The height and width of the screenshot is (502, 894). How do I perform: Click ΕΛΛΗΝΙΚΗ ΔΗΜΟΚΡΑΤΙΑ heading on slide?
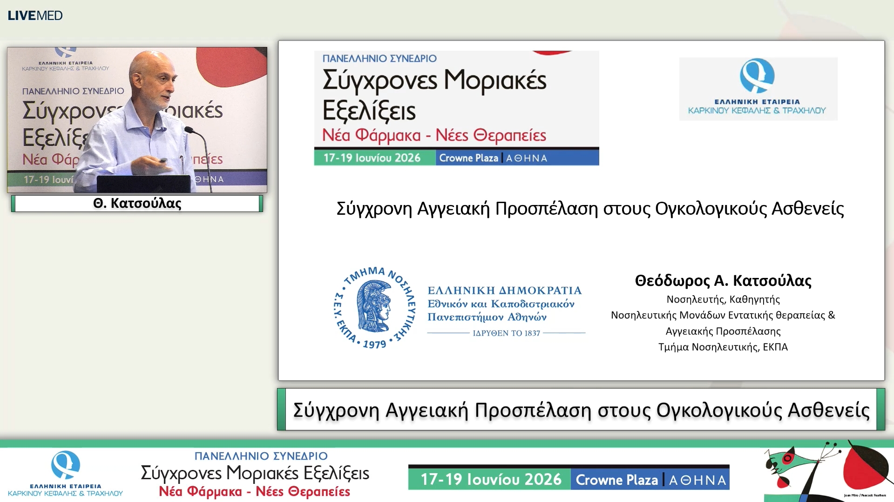click(x=505, y=290)
